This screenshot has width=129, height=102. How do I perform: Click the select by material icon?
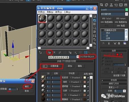coord(94,43)
